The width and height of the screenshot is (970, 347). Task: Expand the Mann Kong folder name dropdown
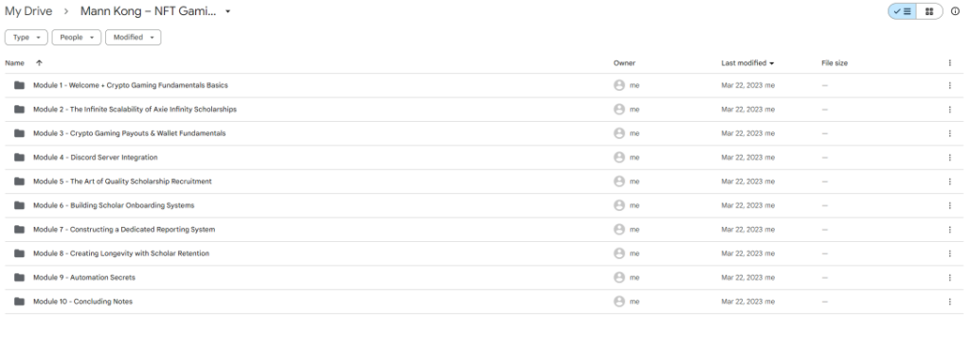point(227,11)
